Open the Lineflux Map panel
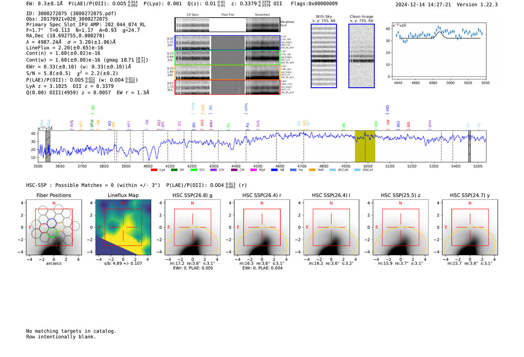524x357 pixels. [123, 227]
